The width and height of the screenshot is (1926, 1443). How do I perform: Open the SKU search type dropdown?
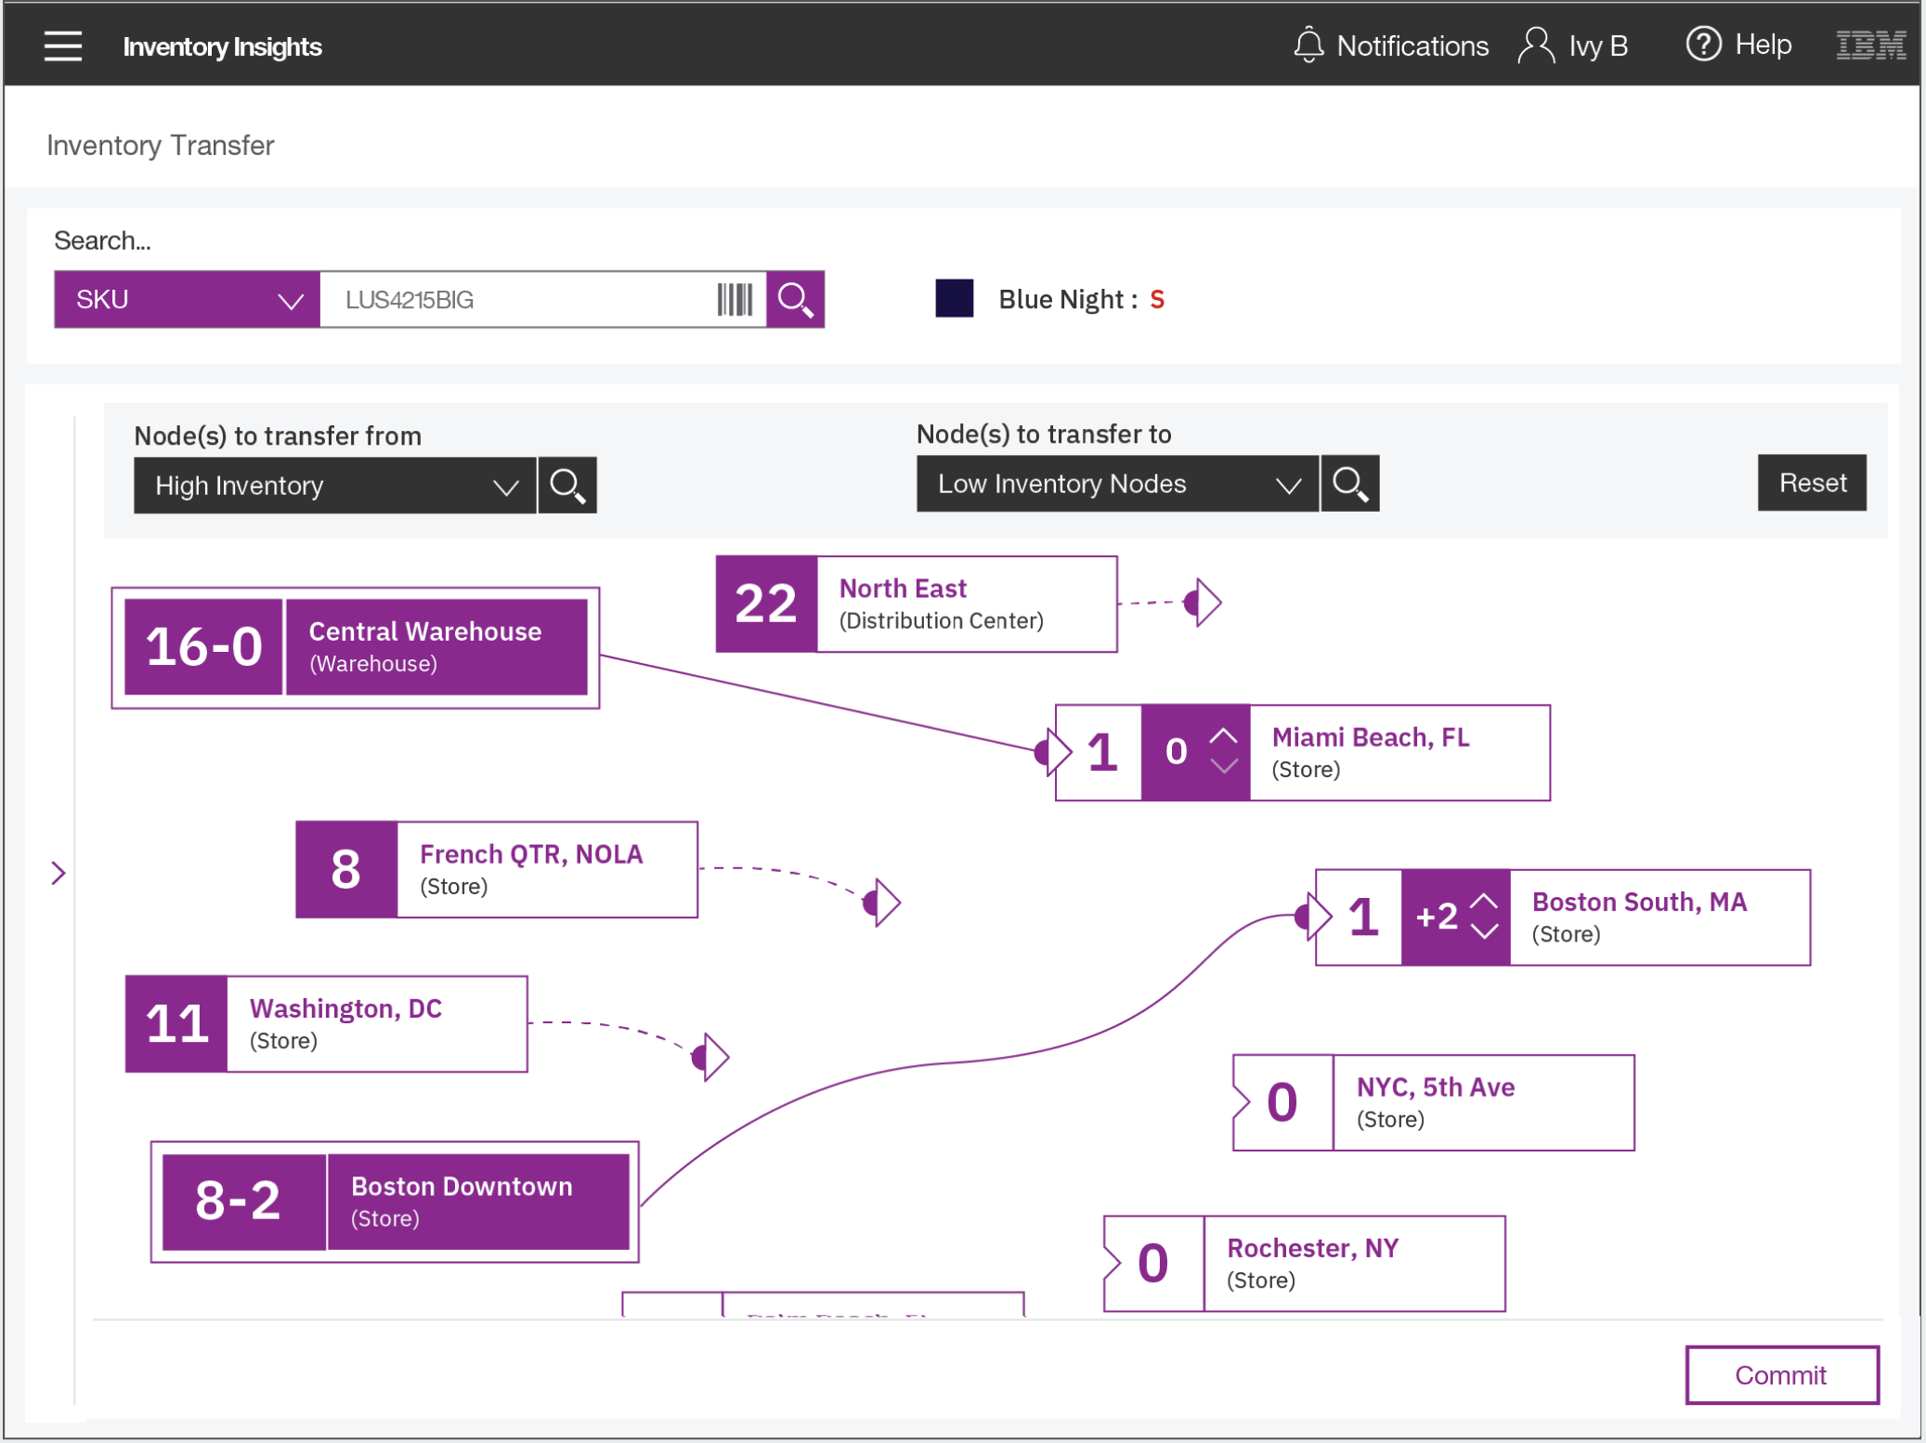tap(187, 300)
